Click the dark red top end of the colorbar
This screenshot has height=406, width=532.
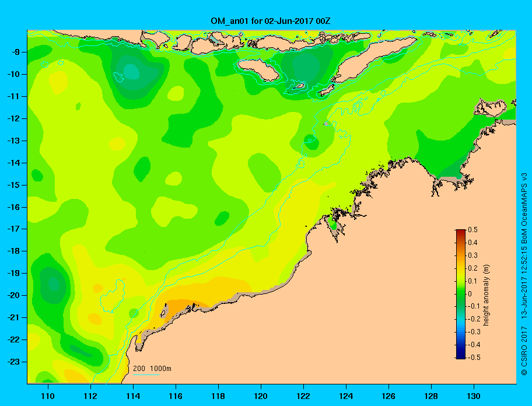coord(461,232)
